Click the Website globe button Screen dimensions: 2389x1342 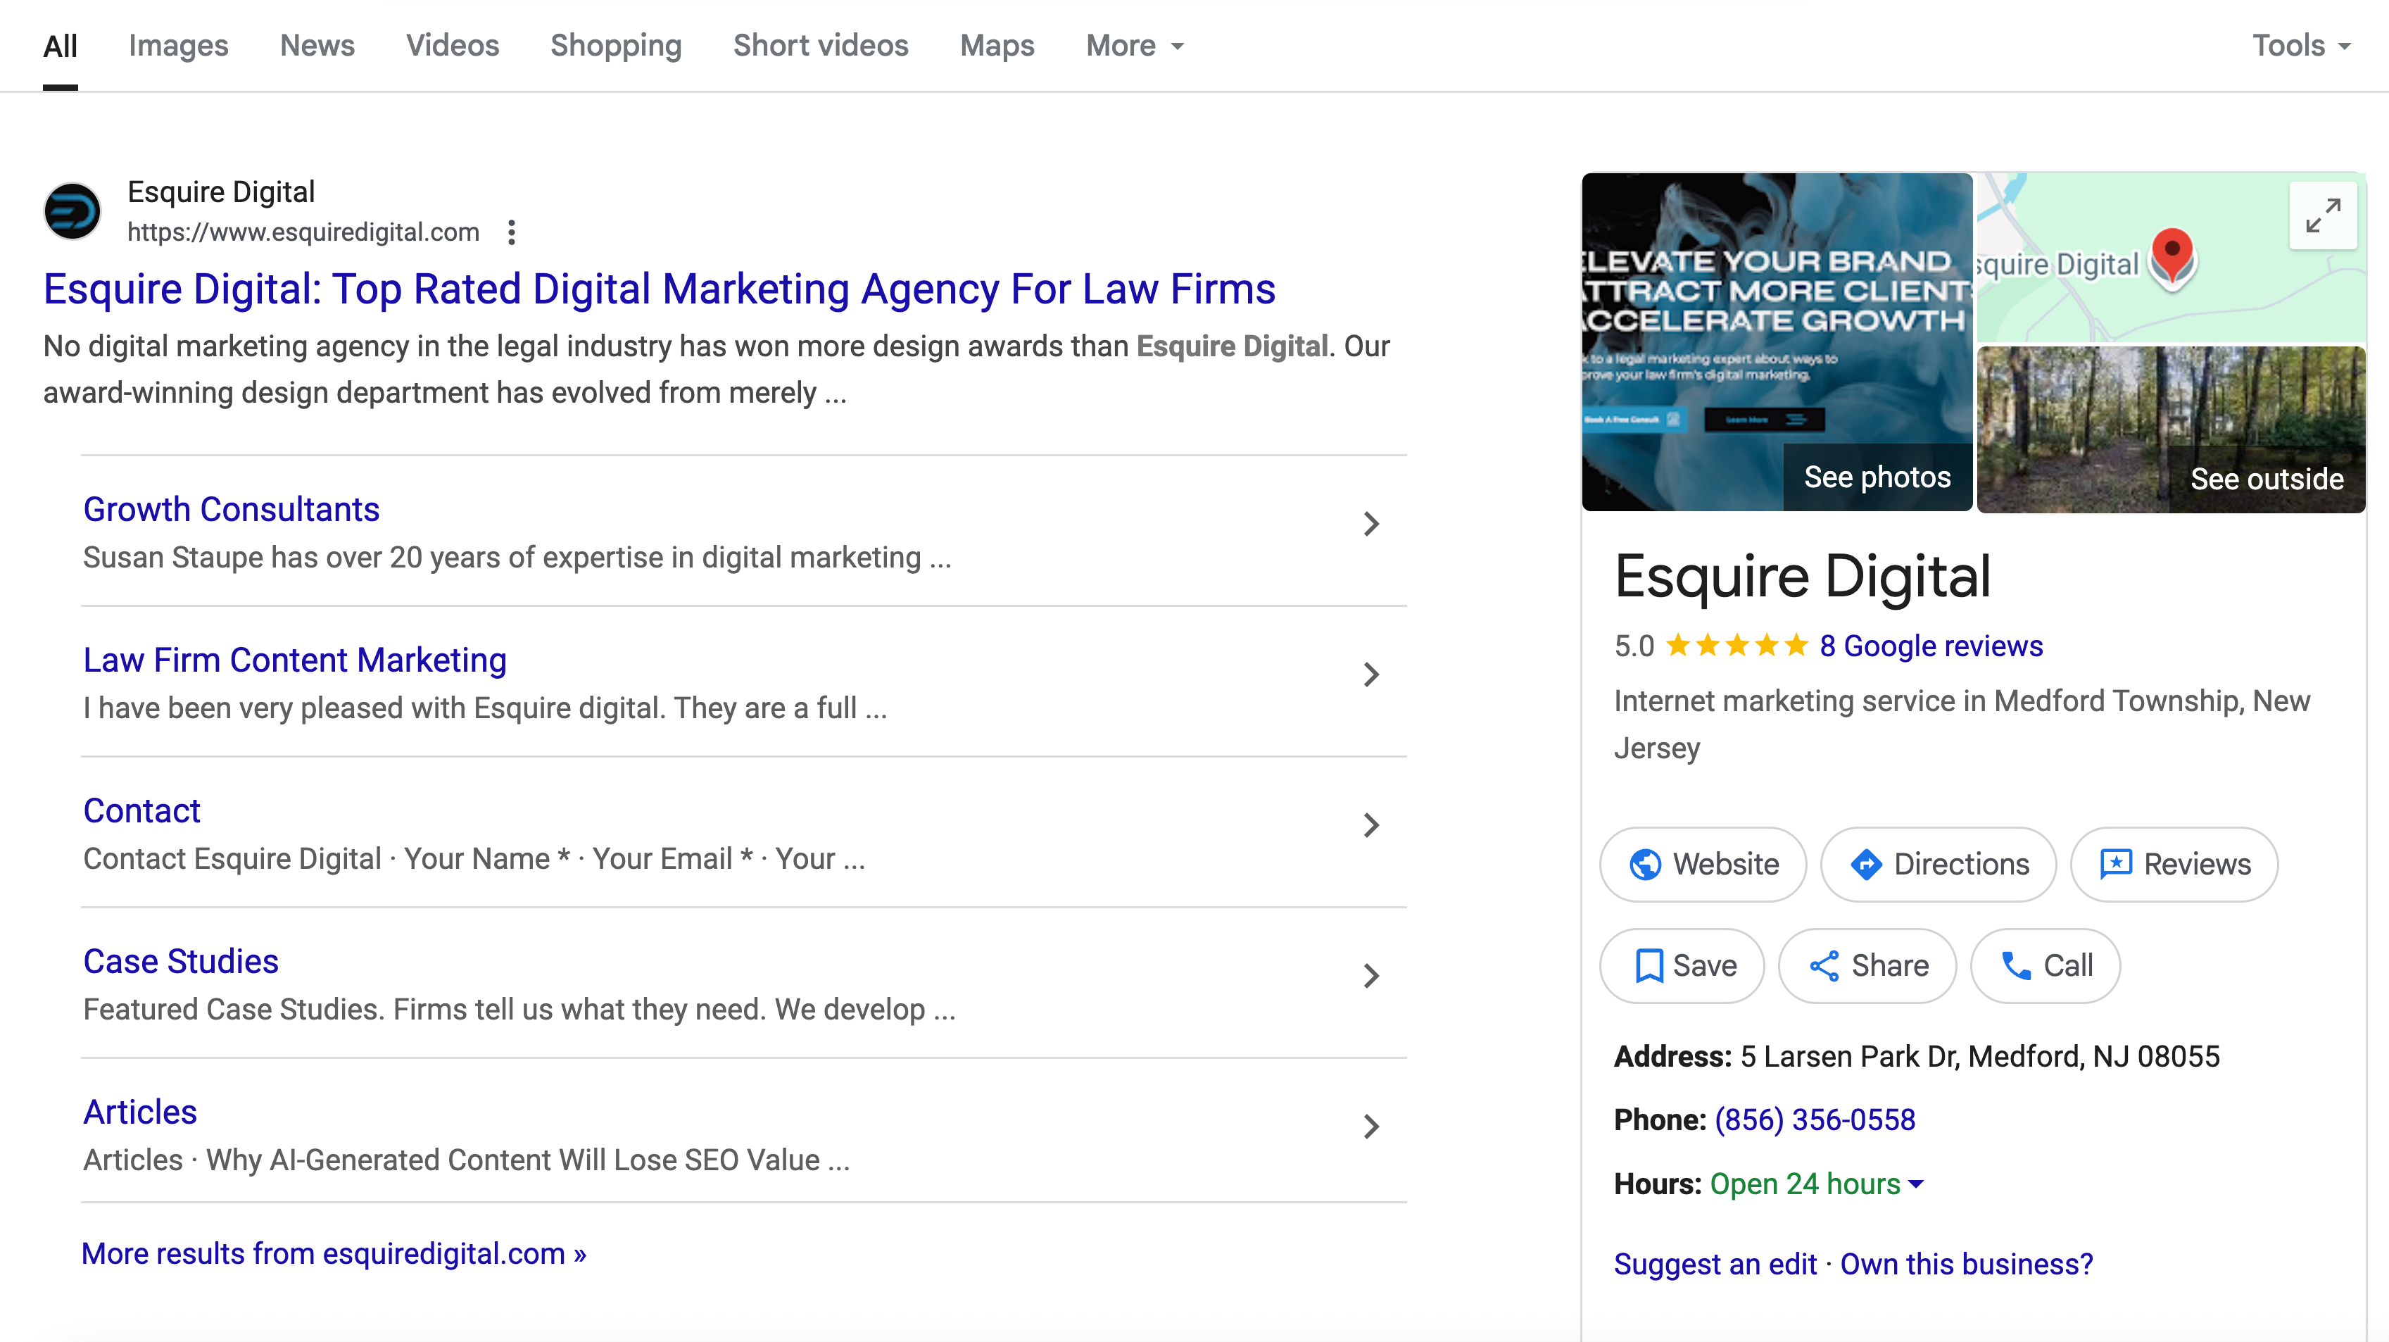point(1703,865)
